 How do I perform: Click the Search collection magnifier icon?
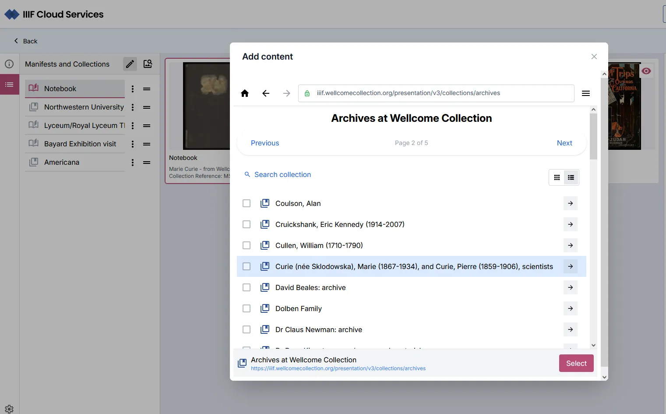click(x=247, y=174)
